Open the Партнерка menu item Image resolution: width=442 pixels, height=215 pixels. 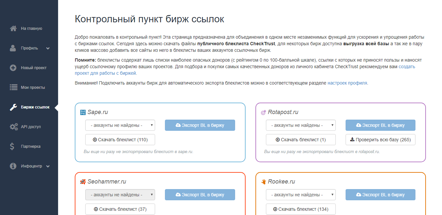pos(31,147)
